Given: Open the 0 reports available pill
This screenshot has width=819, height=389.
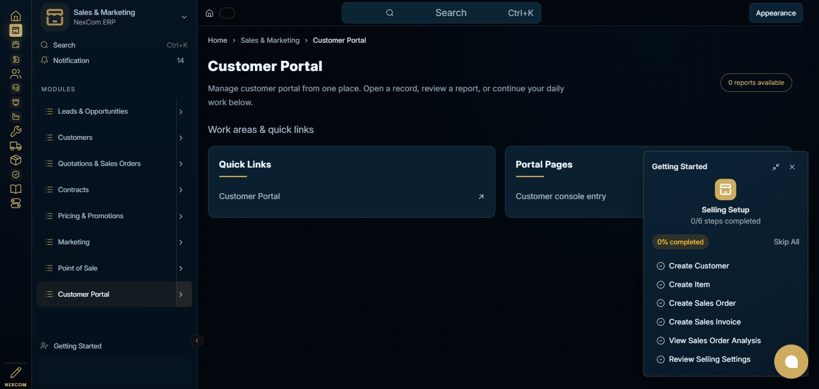Looking at the screenshot, I should [756, 83].
